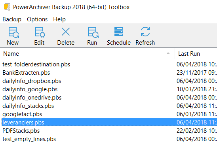
Task: Select dailyInfo_onedrive.pbs
Action: 32,98
